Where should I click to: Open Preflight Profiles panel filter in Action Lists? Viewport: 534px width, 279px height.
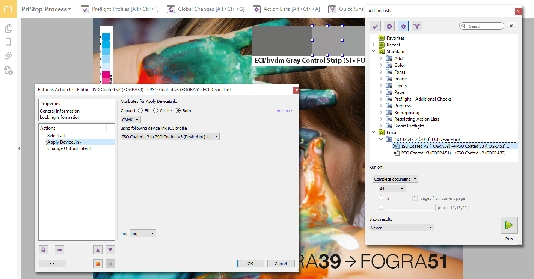point(376,26)
